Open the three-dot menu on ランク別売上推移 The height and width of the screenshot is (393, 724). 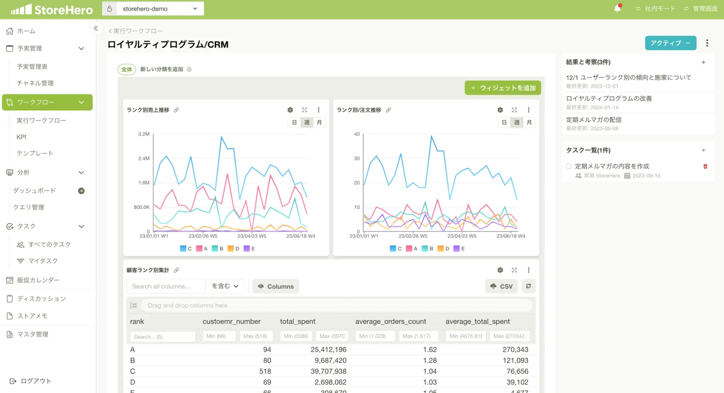319,110
